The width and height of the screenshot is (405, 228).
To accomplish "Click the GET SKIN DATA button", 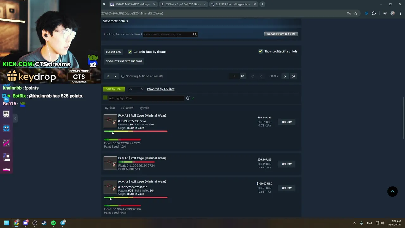I will tap(114, 52).
